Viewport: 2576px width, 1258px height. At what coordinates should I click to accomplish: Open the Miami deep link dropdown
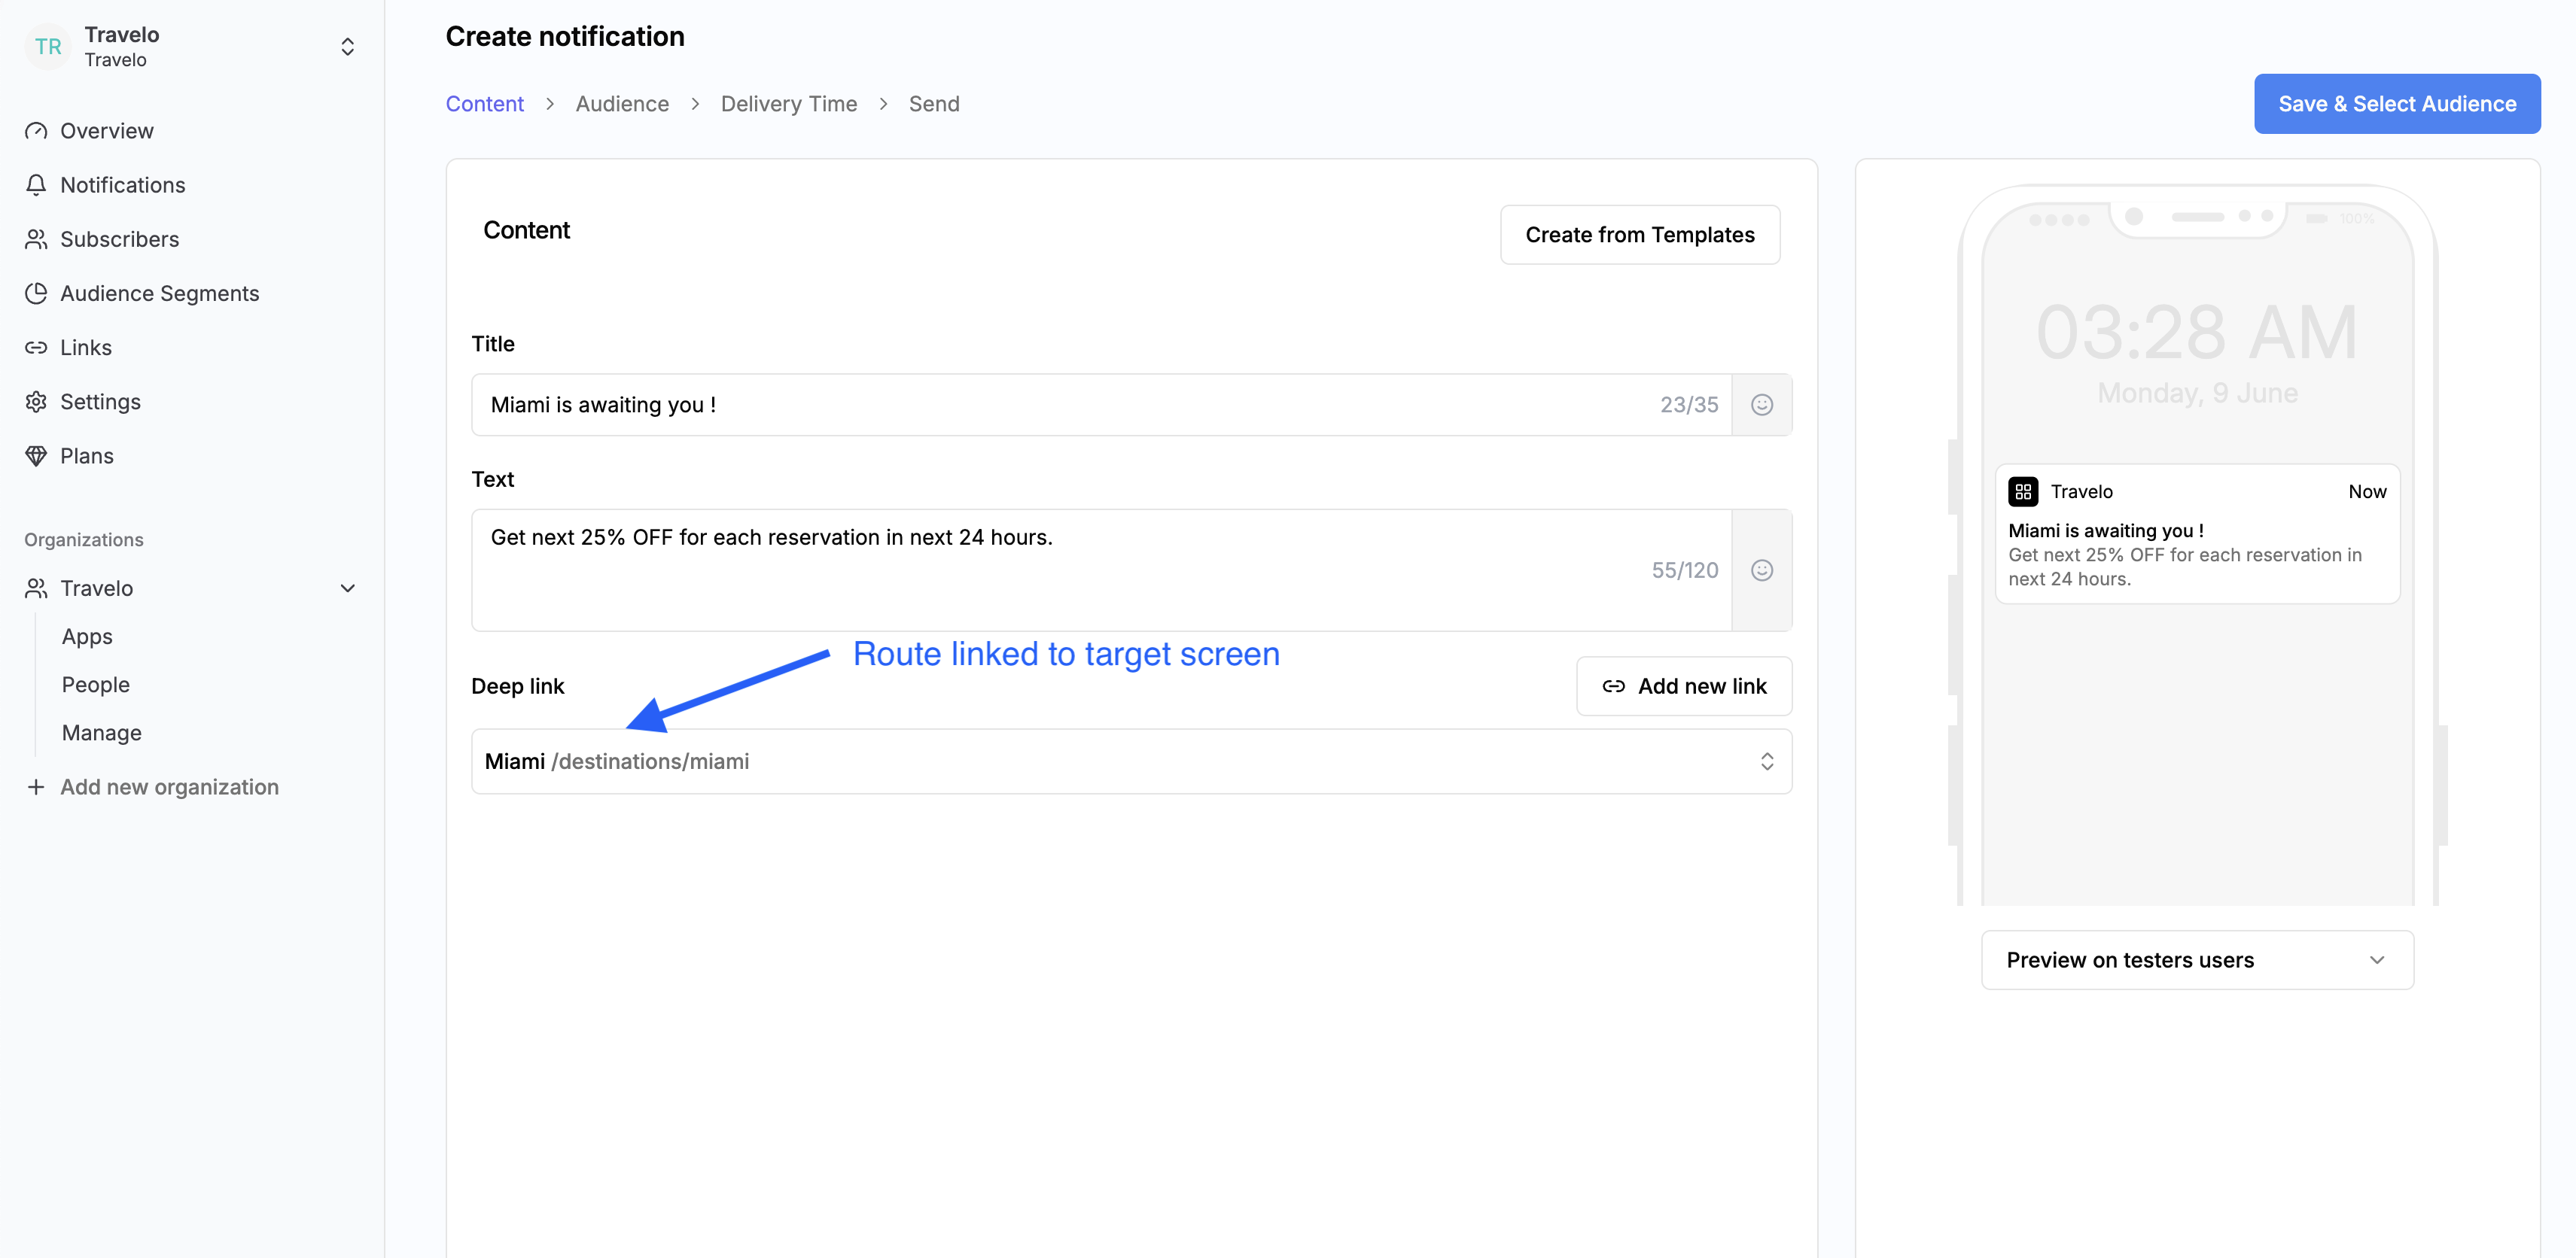coord(1130,761)
